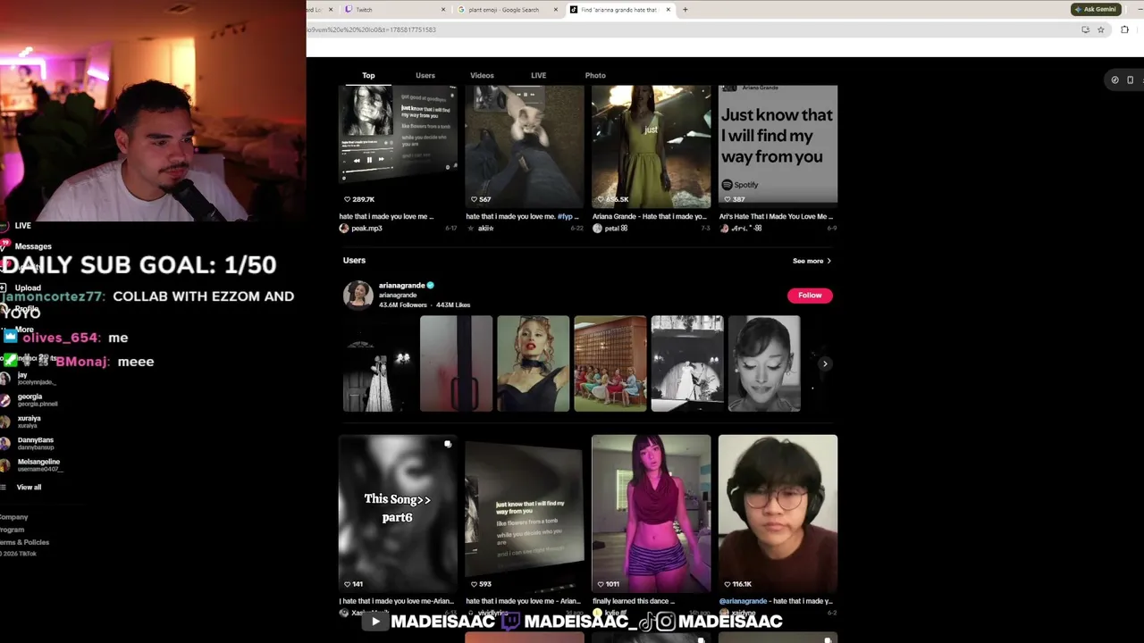Play the video with 567 likes

[x=525, y=146]
